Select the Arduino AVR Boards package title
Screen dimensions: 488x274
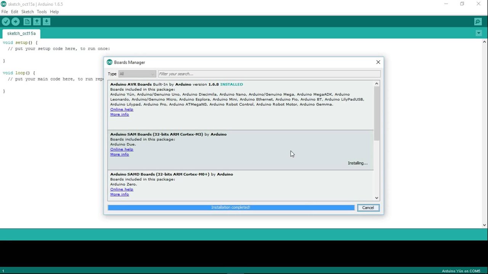[131, 84]
